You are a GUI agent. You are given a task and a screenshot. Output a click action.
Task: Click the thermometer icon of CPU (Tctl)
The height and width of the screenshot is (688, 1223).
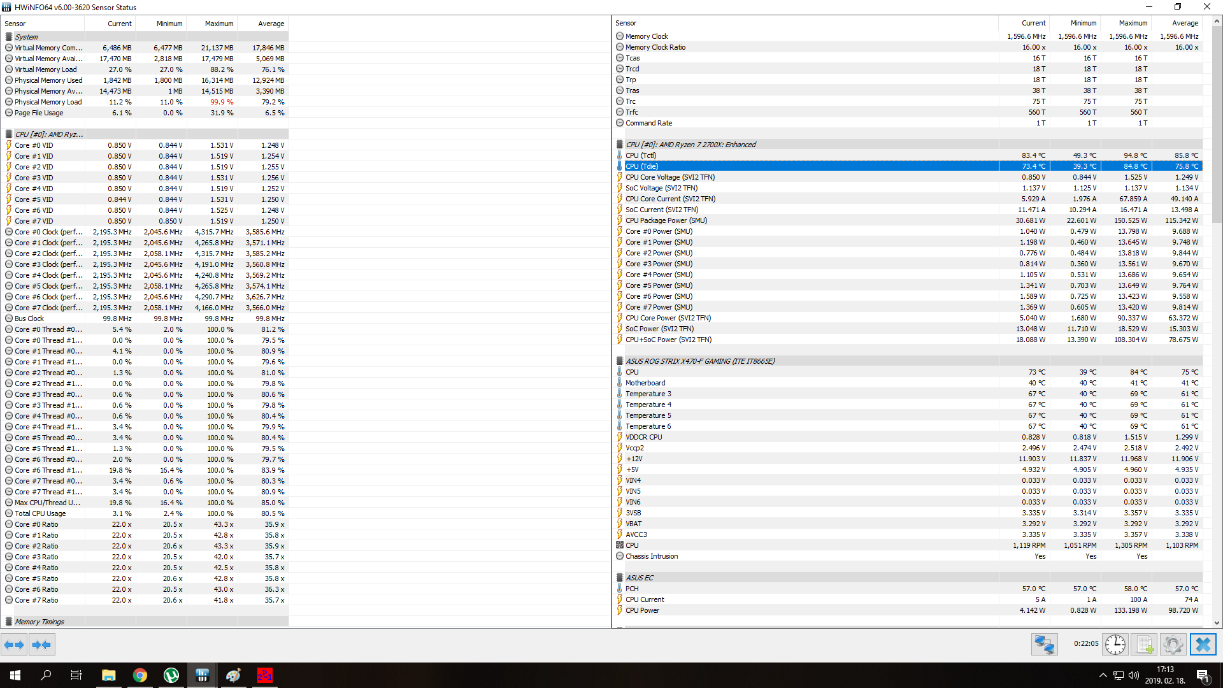(619, 155)
